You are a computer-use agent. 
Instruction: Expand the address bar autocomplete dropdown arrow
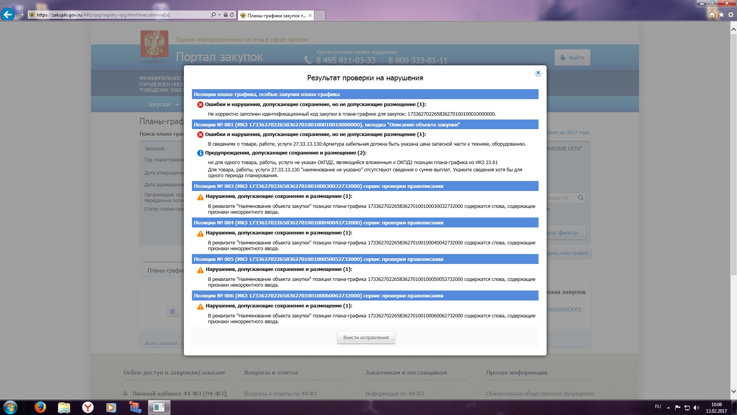(x=219, y=15)
